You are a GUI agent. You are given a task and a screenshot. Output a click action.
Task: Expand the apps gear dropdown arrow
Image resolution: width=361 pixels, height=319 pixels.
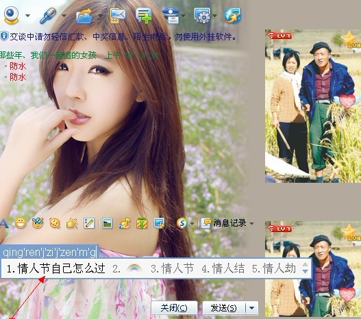coord(214,16)
